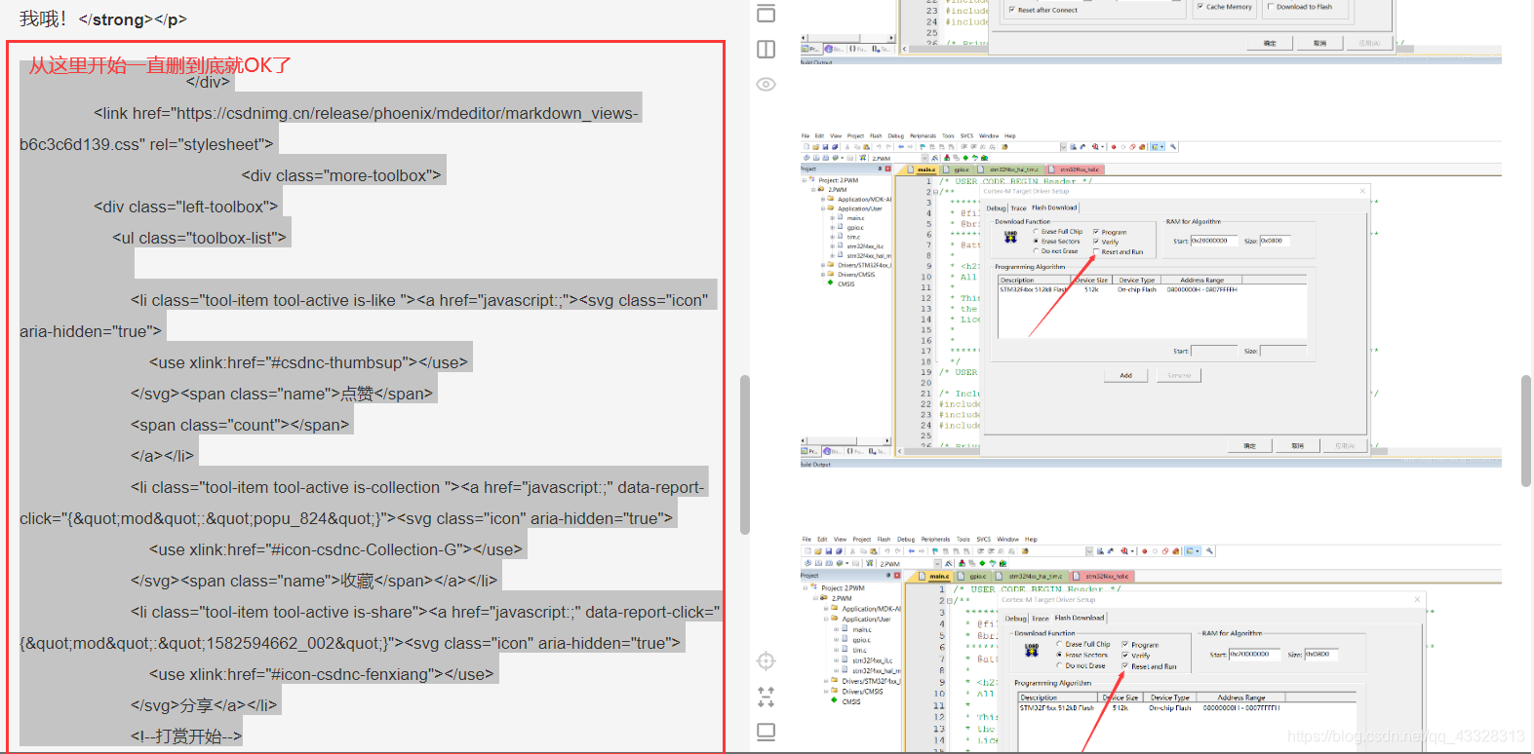
Task: Toggle Reset after Connect checkbox in top screenshot
Action: tap(1012, 10)
